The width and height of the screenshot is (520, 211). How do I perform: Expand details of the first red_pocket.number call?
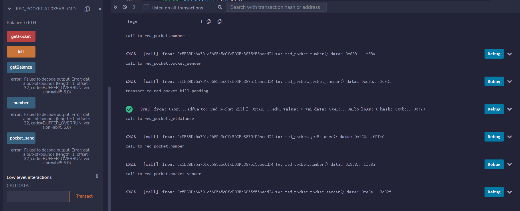pyautogui.click(x=509, y=54)
